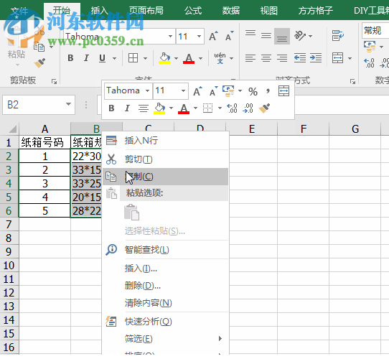
Task: Toggle Italic in the ribbon font group
Action: 86,58
